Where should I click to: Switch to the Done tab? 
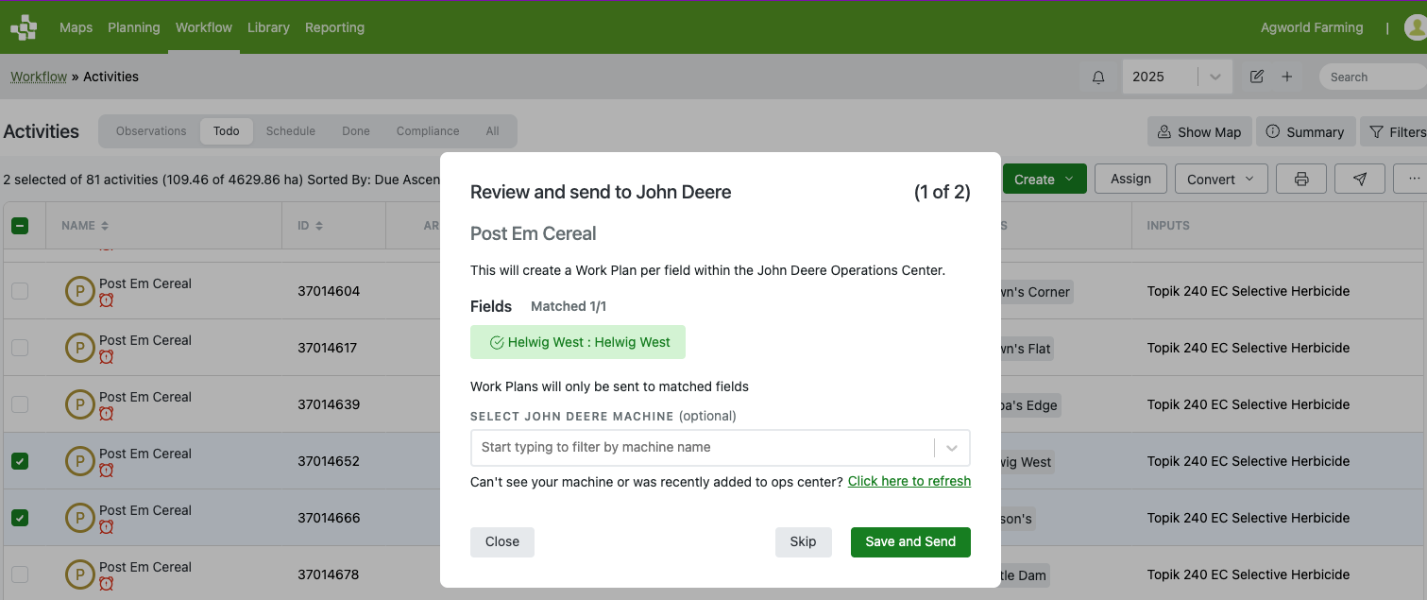[356, 131]
